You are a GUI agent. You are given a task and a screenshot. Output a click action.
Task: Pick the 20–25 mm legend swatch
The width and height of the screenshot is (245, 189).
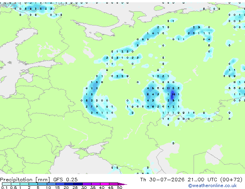[x=69, y=184]
